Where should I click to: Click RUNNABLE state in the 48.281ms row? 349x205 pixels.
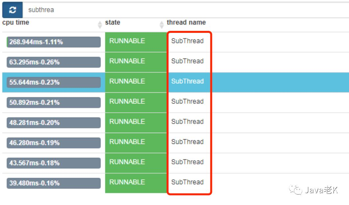click(x=136, y=123)
